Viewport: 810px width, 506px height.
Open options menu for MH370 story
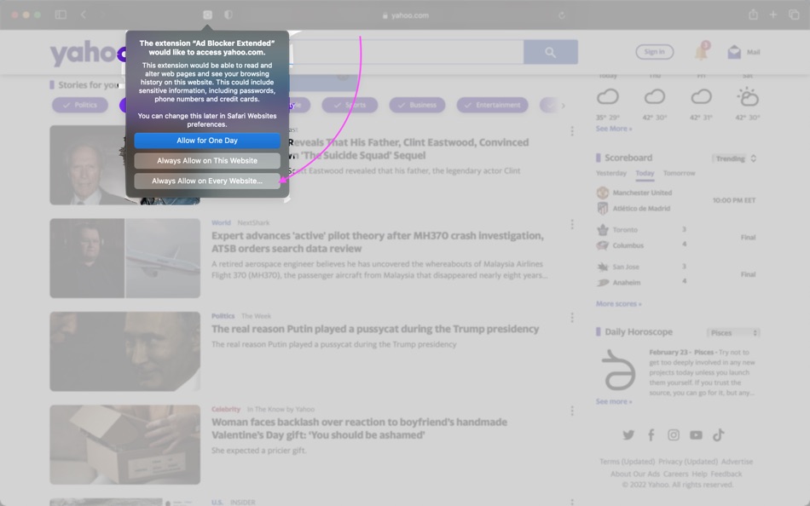click(572, 224)
